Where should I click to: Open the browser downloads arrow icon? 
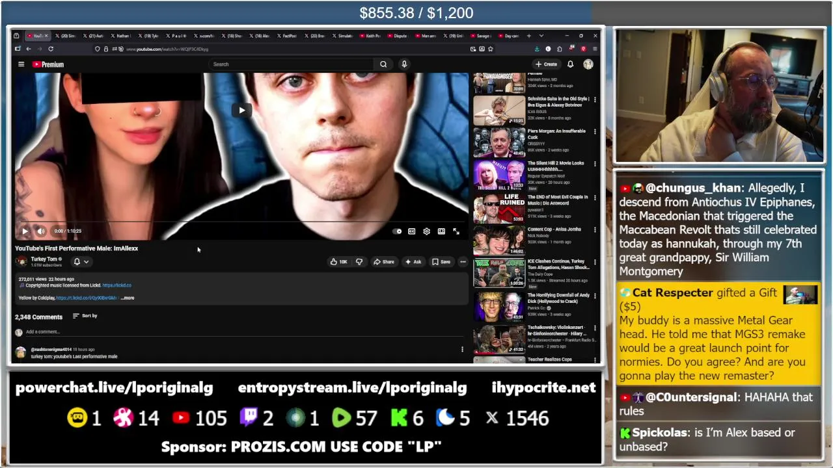coord(537,49)
